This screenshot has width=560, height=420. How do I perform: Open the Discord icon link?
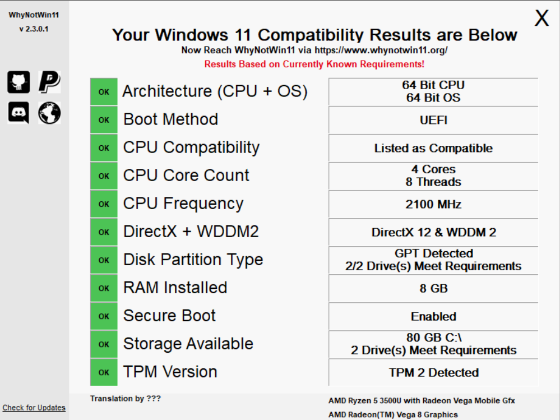point(18,113)
